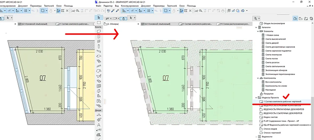This screenshot has width=314, height=140.
Task: Open the Конструирование menu in the right window
Action: coord(130,6)
